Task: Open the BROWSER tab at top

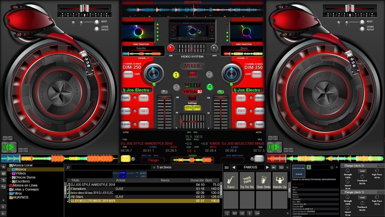Action: pos(193,2)
